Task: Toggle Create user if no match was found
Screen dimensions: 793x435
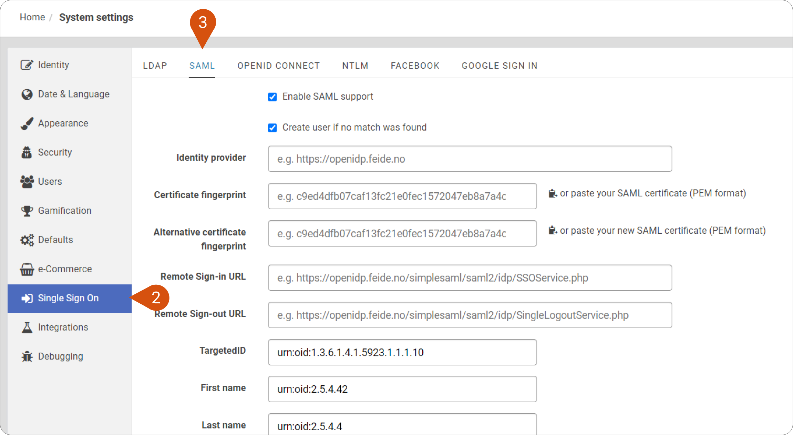Action: pyautogui.click(x=272, y=128)
